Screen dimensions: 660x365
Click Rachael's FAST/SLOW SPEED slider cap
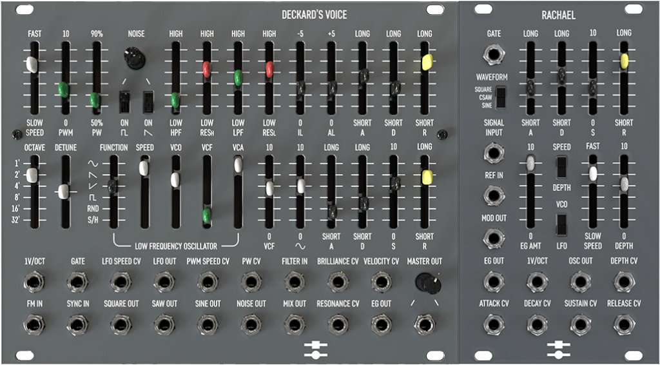click(x=593, y=174)
